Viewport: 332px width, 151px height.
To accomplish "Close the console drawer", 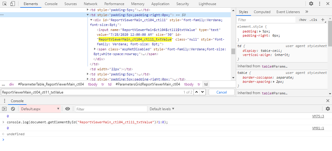I will (x=328, y=101).
